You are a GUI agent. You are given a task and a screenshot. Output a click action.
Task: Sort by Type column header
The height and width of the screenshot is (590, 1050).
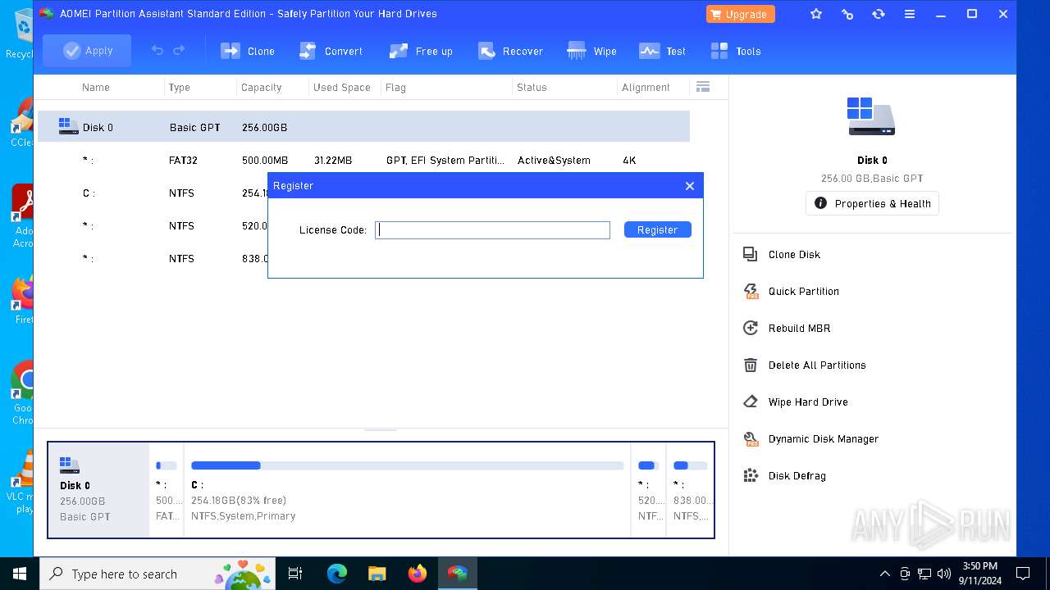(x=179, y=88)
